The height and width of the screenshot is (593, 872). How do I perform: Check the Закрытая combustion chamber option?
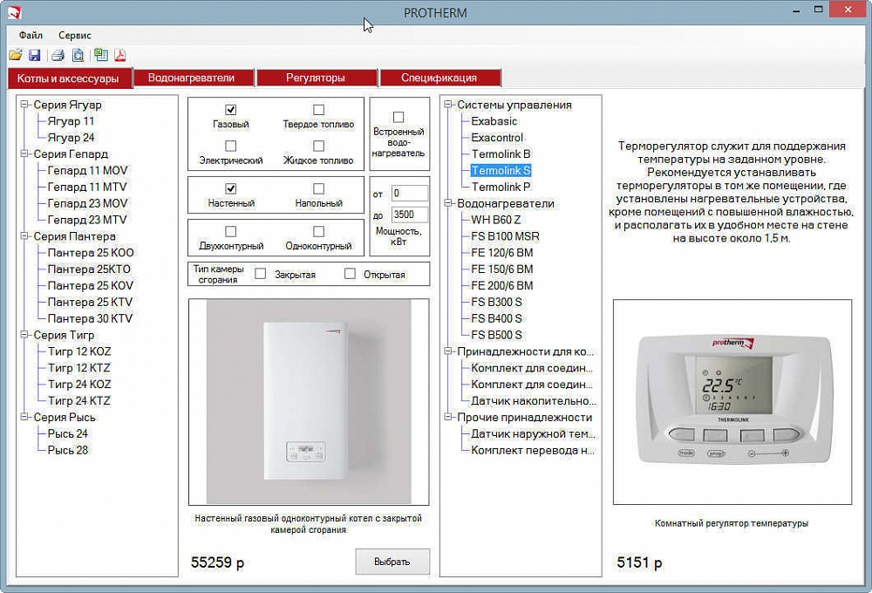[x=260, y=274]
